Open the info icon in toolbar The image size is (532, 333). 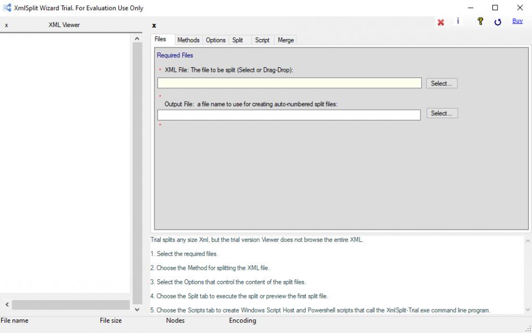[x=458, y=21]
